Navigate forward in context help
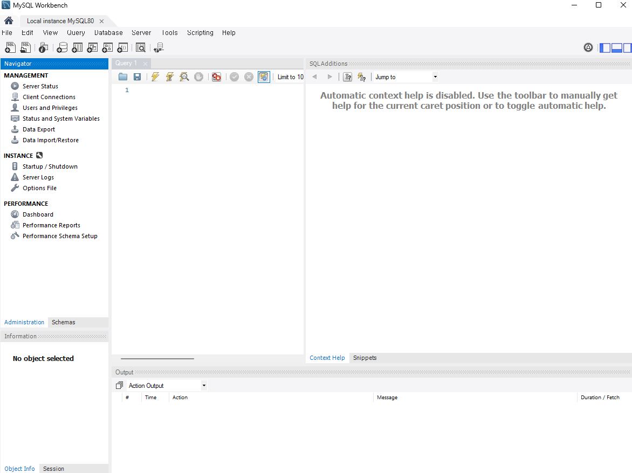Screen dimensions: 632x473 329,76
